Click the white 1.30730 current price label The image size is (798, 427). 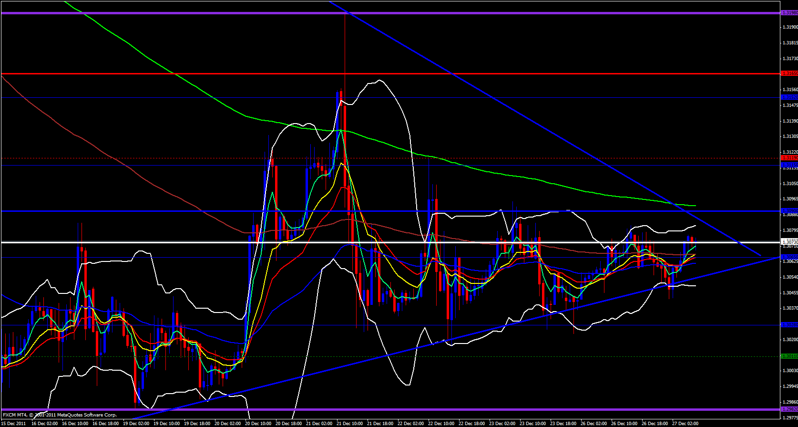point(788,242)
